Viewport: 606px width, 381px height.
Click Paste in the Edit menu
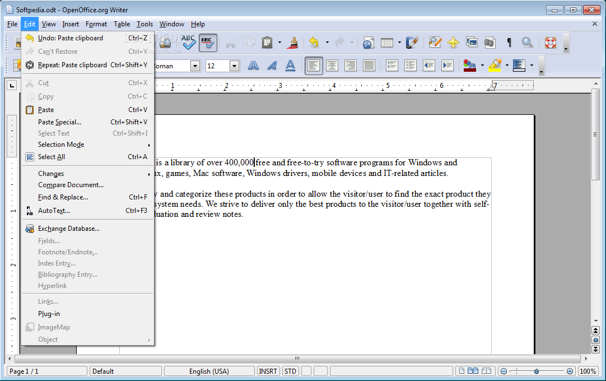[x=88, y=110]
